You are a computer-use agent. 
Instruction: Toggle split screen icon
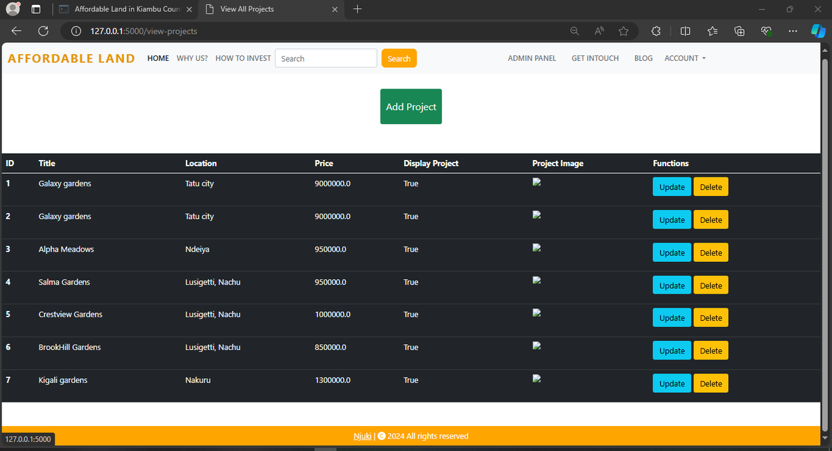click(685, 31)
